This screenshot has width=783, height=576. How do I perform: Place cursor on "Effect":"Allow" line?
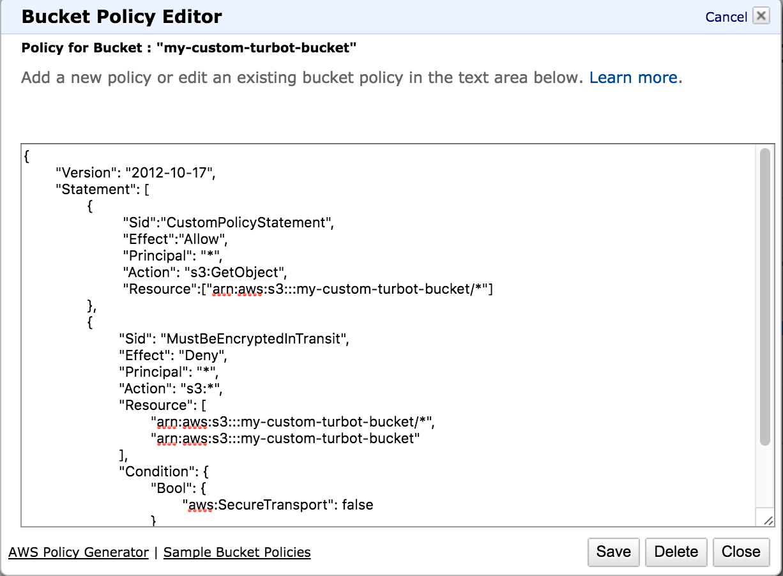(175, 239)
